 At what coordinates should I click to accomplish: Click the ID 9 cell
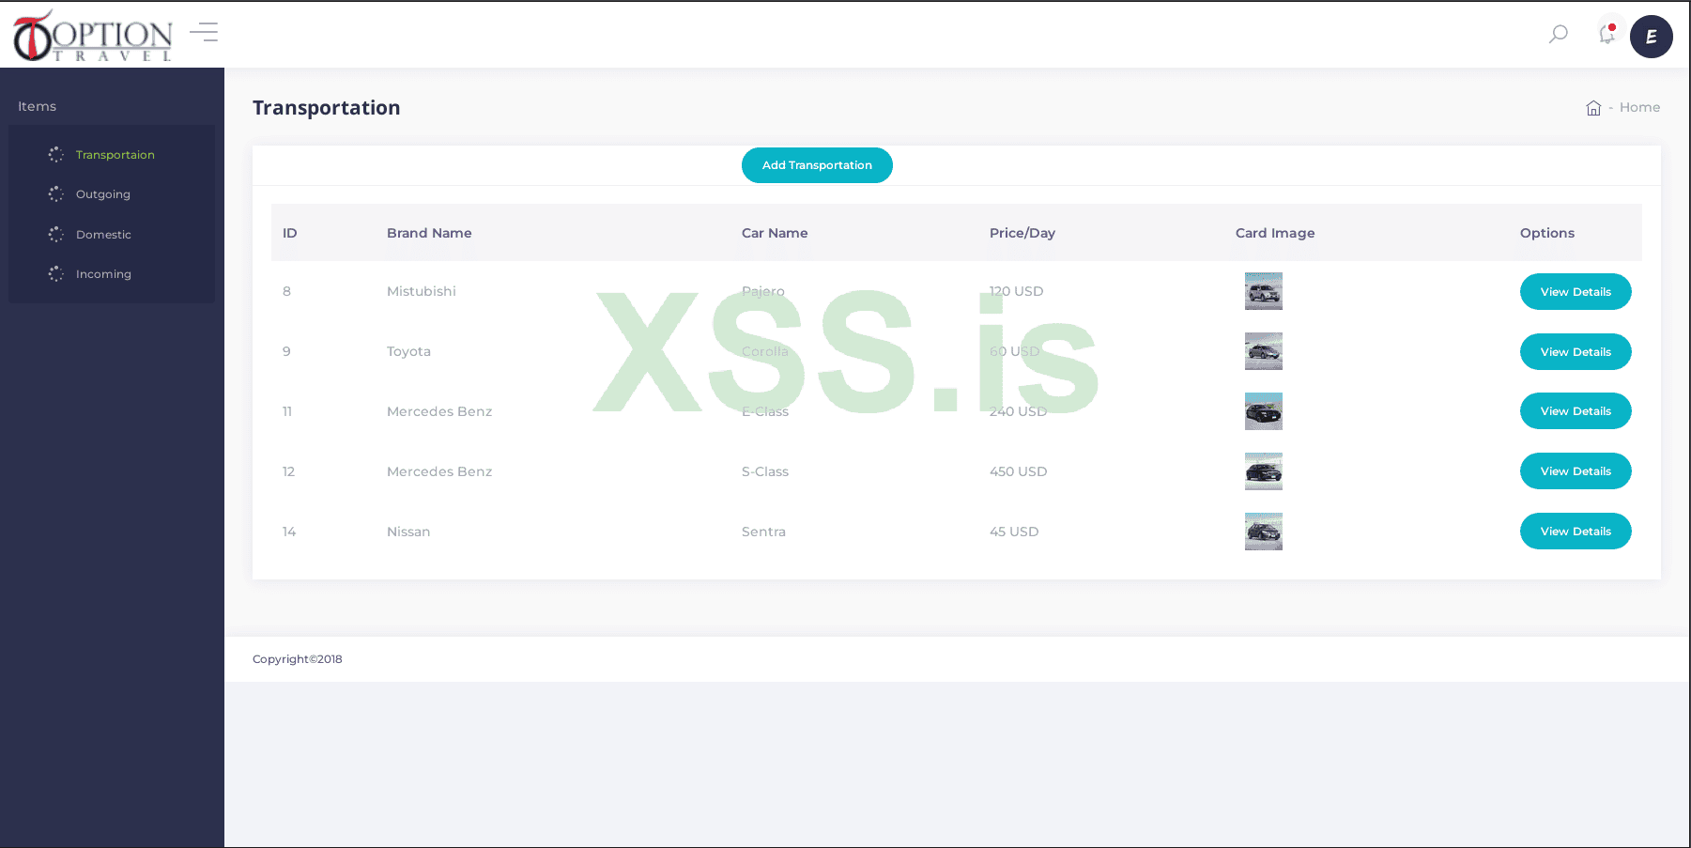click(287, 351)
